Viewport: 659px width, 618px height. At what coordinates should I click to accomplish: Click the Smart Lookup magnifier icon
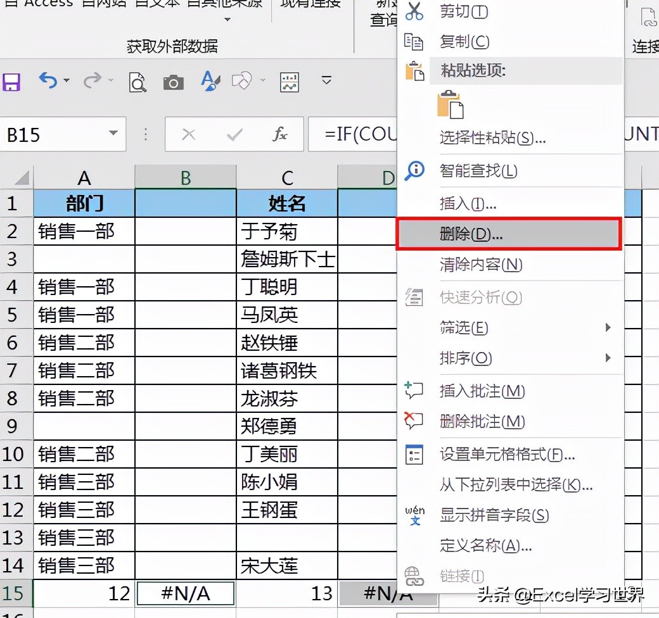click(x=414, y=170)
